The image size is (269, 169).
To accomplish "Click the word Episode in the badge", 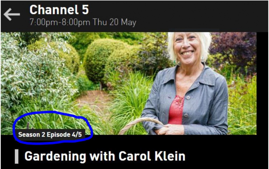I will (58, 135).
